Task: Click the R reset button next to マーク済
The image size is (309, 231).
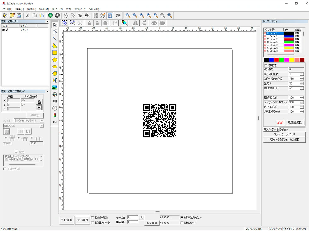Action: (x=141, y=217)
